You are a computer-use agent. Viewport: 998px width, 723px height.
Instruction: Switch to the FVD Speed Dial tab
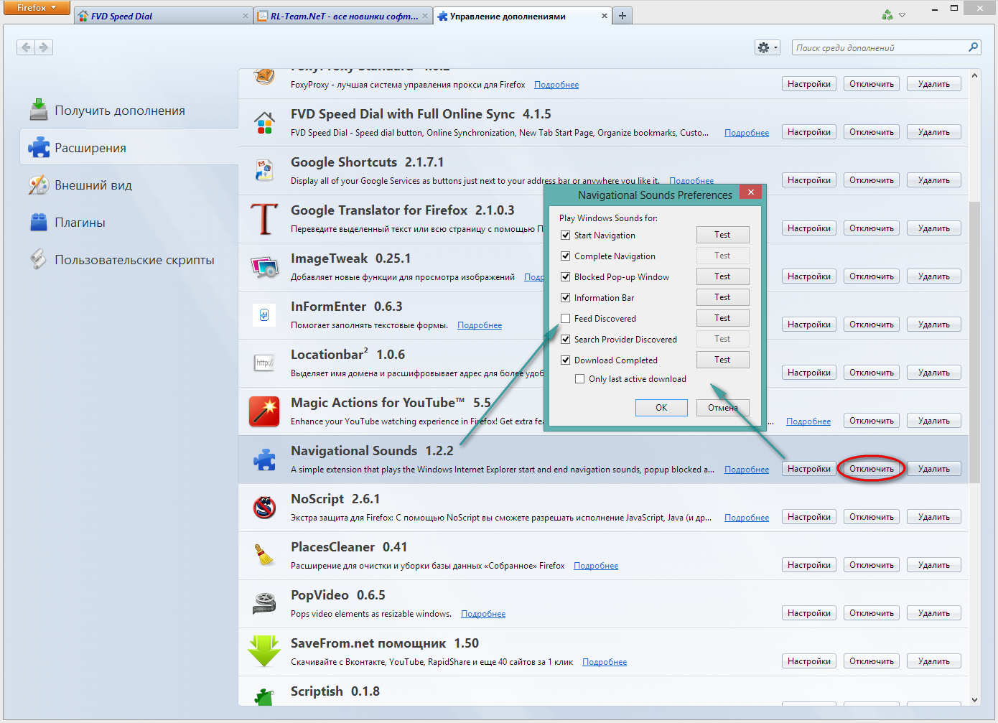(164, 16)
